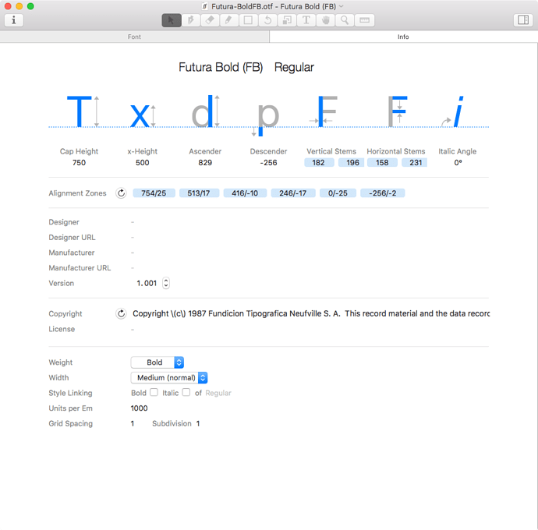Open Font Info with the i button
The width and height of the screenshot is (538, 530).
[14, 20]
